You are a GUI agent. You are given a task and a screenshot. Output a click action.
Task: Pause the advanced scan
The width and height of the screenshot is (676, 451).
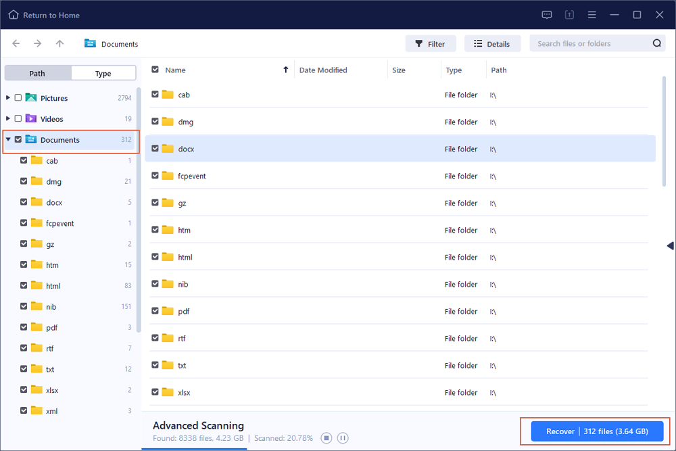click(343, 438)
